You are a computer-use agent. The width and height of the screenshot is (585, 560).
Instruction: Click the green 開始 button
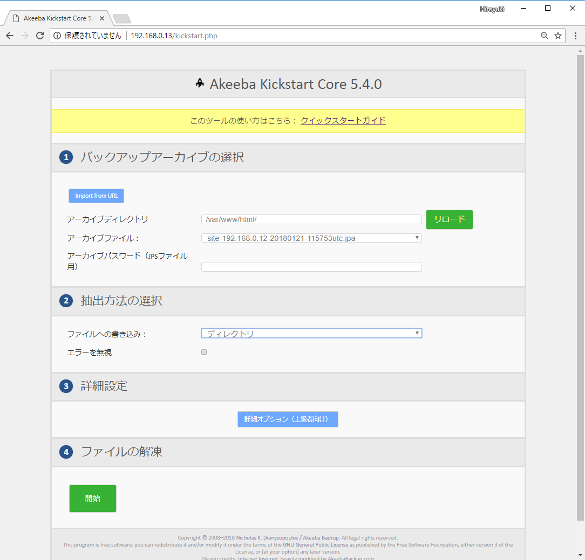[x=92, y=499]
